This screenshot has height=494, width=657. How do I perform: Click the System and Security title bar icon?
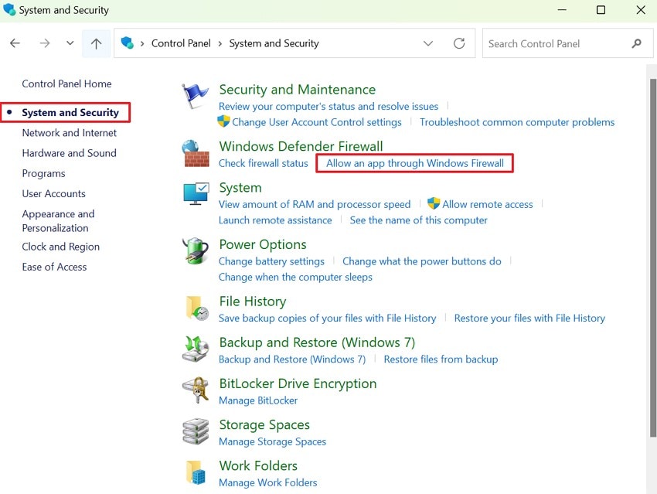(x=9, y=9)
